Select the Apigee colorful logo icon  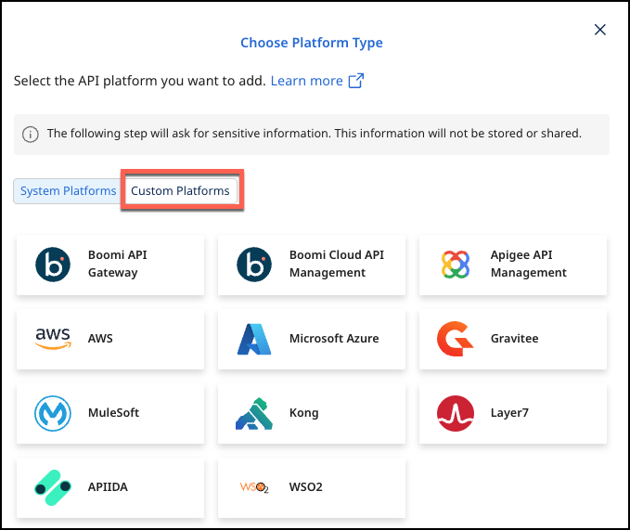pos(456,265)
